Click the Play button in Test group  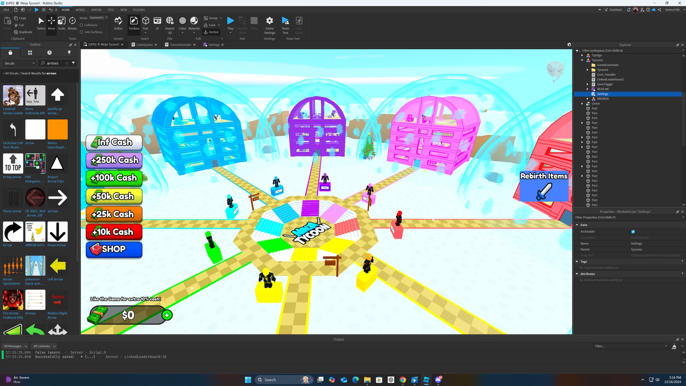230,21
